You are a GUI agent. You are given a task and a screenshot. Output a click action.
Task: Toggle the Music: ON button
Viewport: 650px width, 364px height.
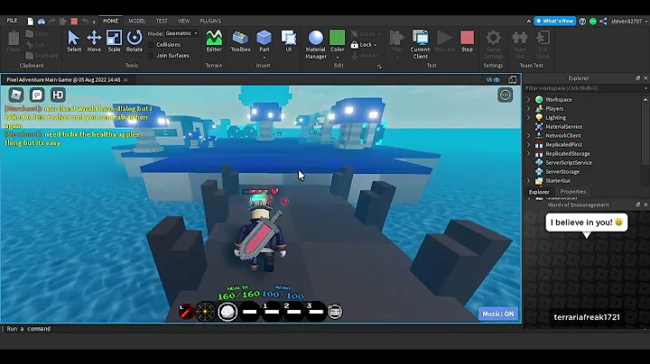497,314
